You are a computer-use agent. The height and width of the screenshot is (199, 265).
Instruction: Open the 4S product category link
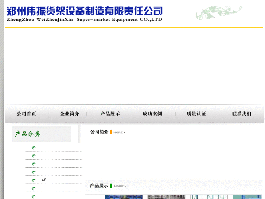(44, 180)
